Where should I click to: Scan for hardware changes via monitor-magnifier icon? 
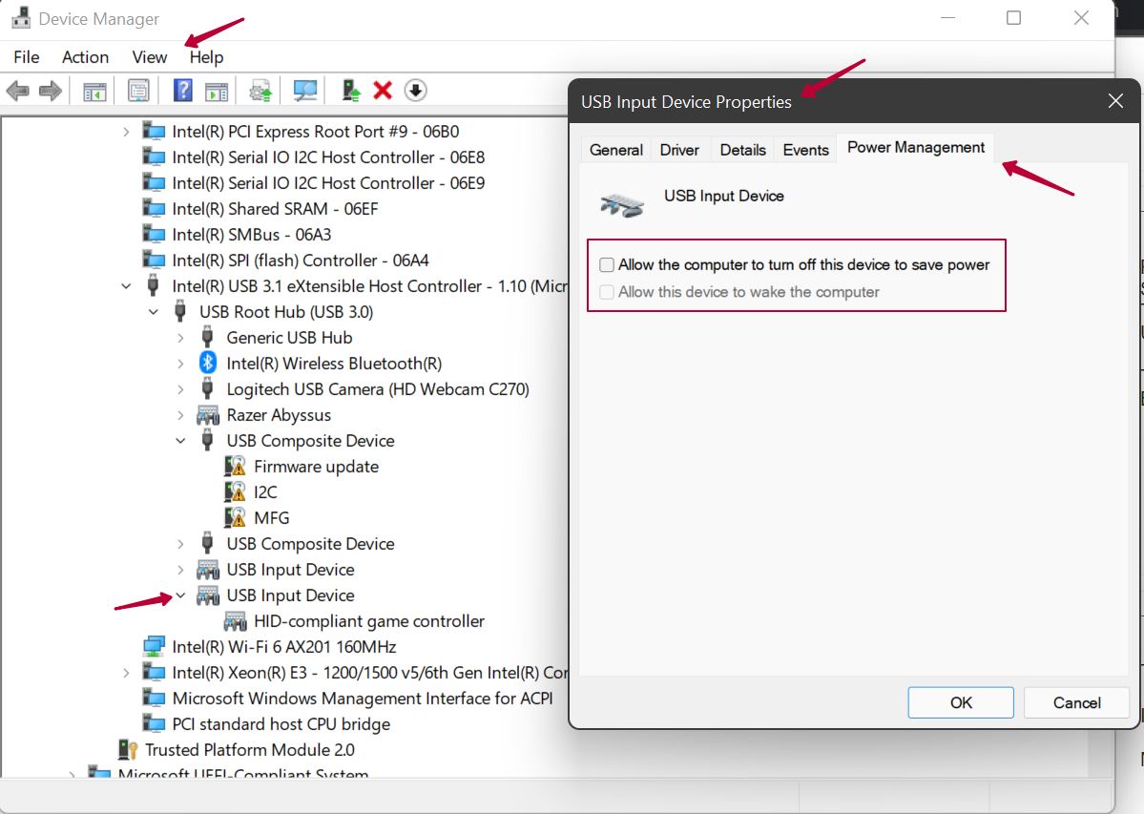pos(305,92)
